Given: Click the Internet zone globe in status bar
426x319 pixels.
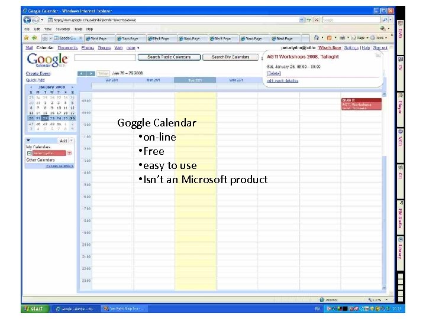Looking at the screenshot, I should click(322, 300).
